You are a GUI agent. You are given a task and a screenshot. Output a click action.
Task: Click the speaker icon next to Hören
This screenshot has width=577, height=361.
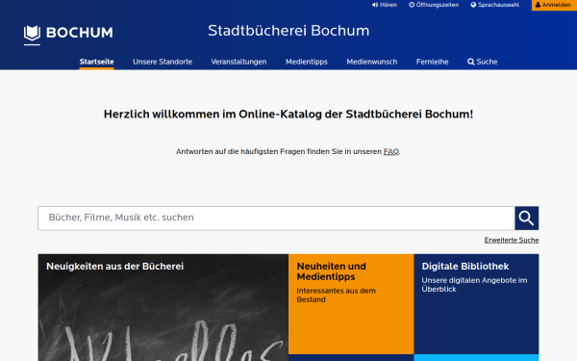click(375, 5)
